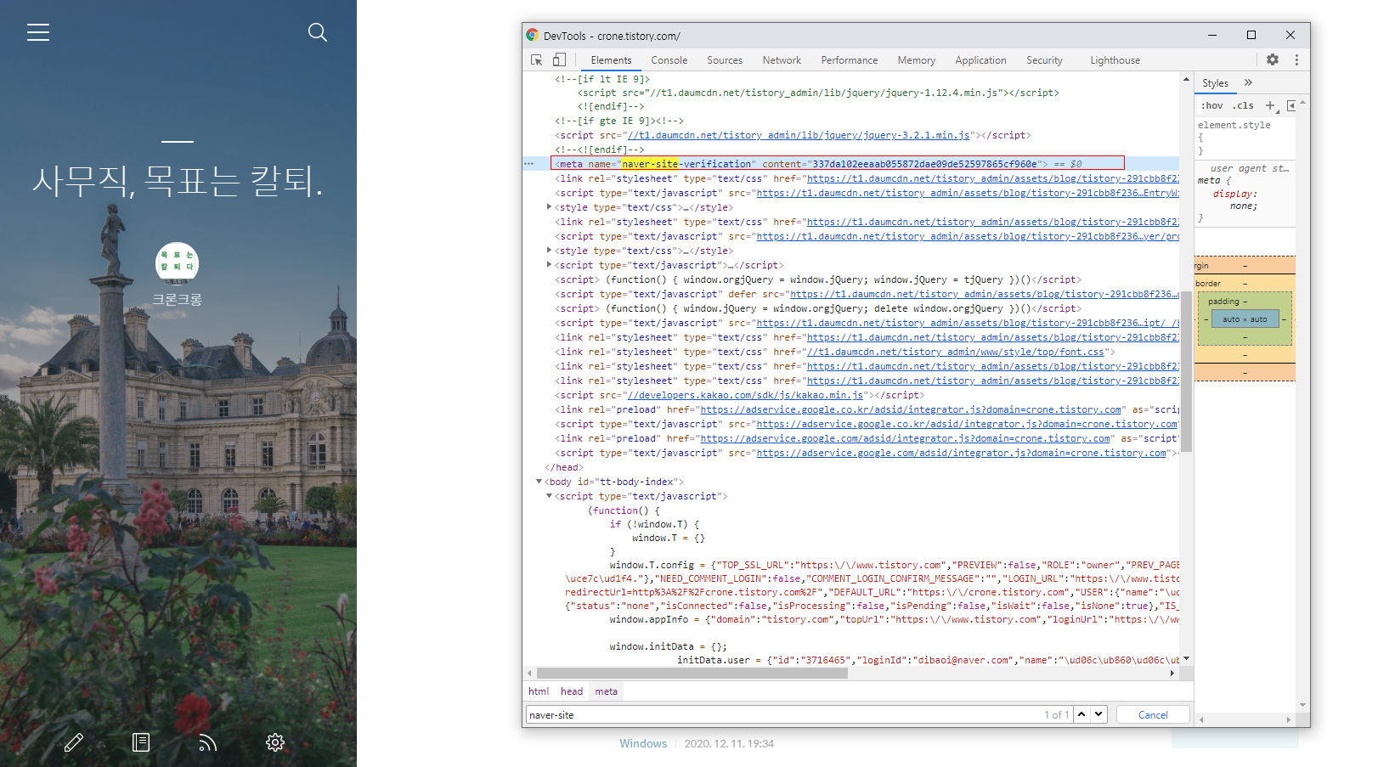Maximize the DevTools window

(x=1251, y=35)
